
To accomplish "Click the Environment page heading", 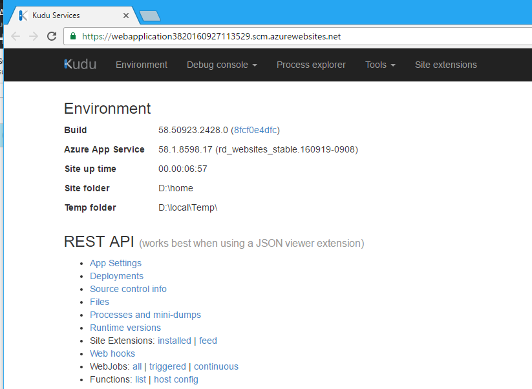I will coord(107,109).
